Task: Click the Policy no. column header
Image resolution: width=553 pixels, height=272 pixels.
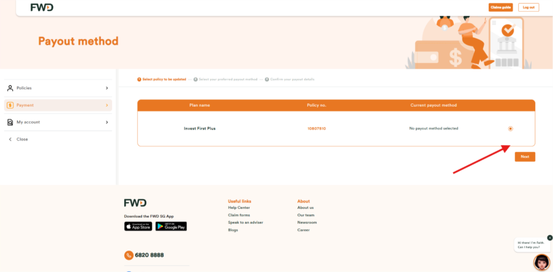Action: point(317,105)
